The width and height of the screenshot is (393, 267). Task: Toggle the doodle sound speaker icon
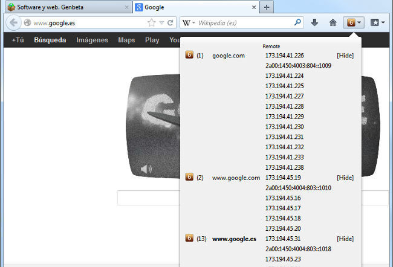146,169
